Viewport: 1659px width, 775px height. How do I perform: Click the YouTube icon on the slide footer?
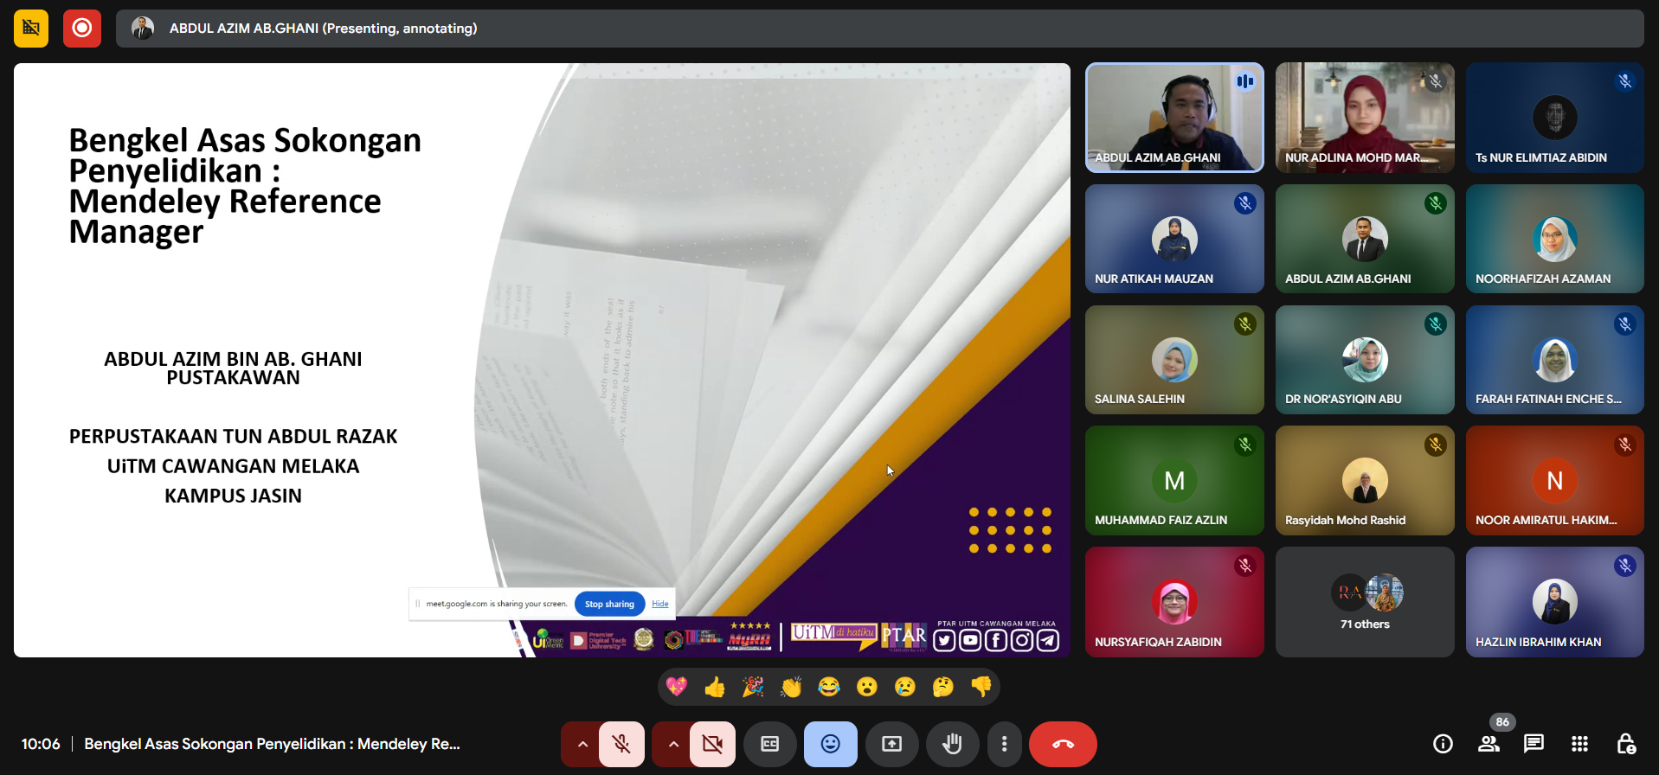[x=970, y=640]
